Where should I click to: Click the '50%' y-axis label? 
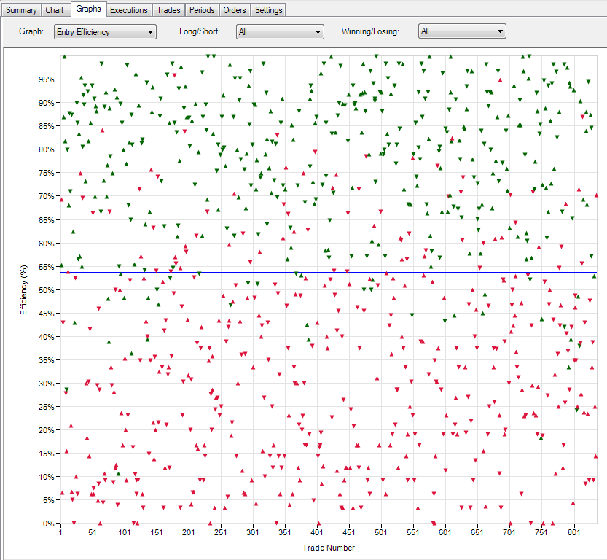coord(46,290)
